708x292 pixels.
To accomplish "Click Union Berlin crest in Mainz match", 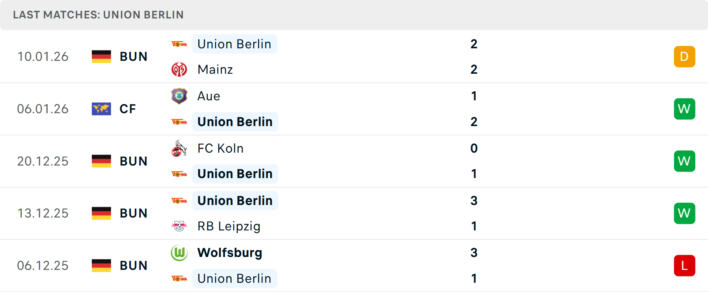I will (179, 44).
